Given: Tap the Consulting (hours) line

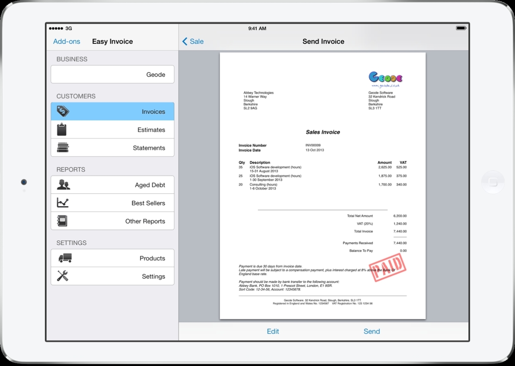Looking at the screenshot, I should point(263,184).
